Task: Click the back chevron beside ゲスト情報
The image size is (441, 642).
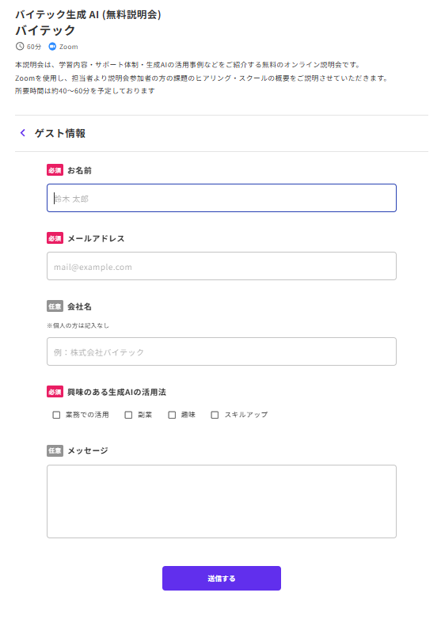Action: click(23, 133)
